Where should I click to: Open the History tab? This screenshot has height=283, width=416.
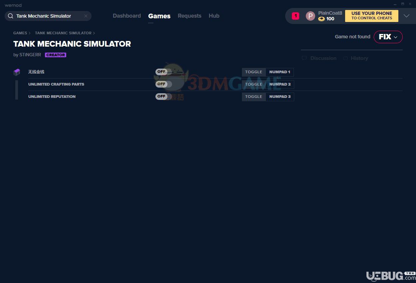click(356, 58)
